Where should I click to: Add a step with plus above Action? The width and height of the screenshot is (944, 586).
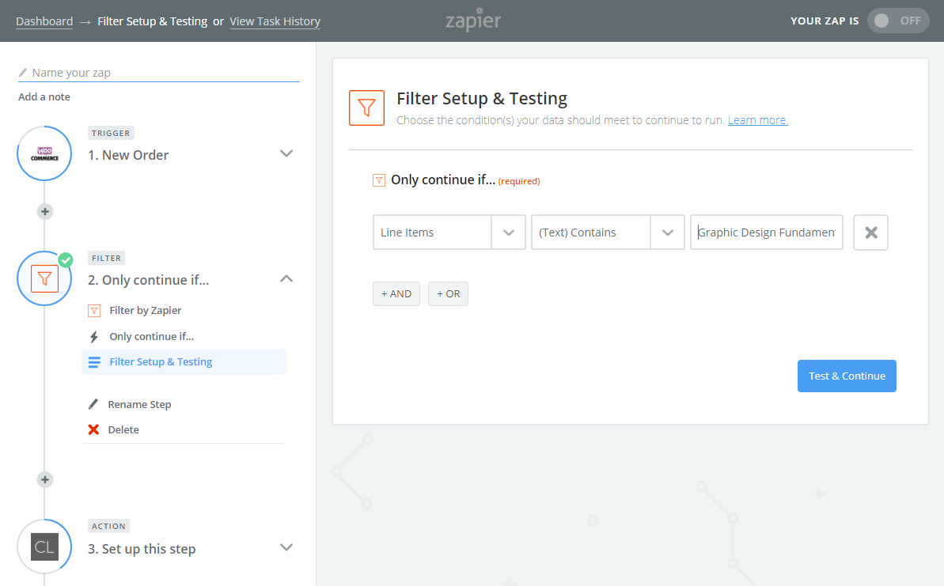(x=44, y=479)
